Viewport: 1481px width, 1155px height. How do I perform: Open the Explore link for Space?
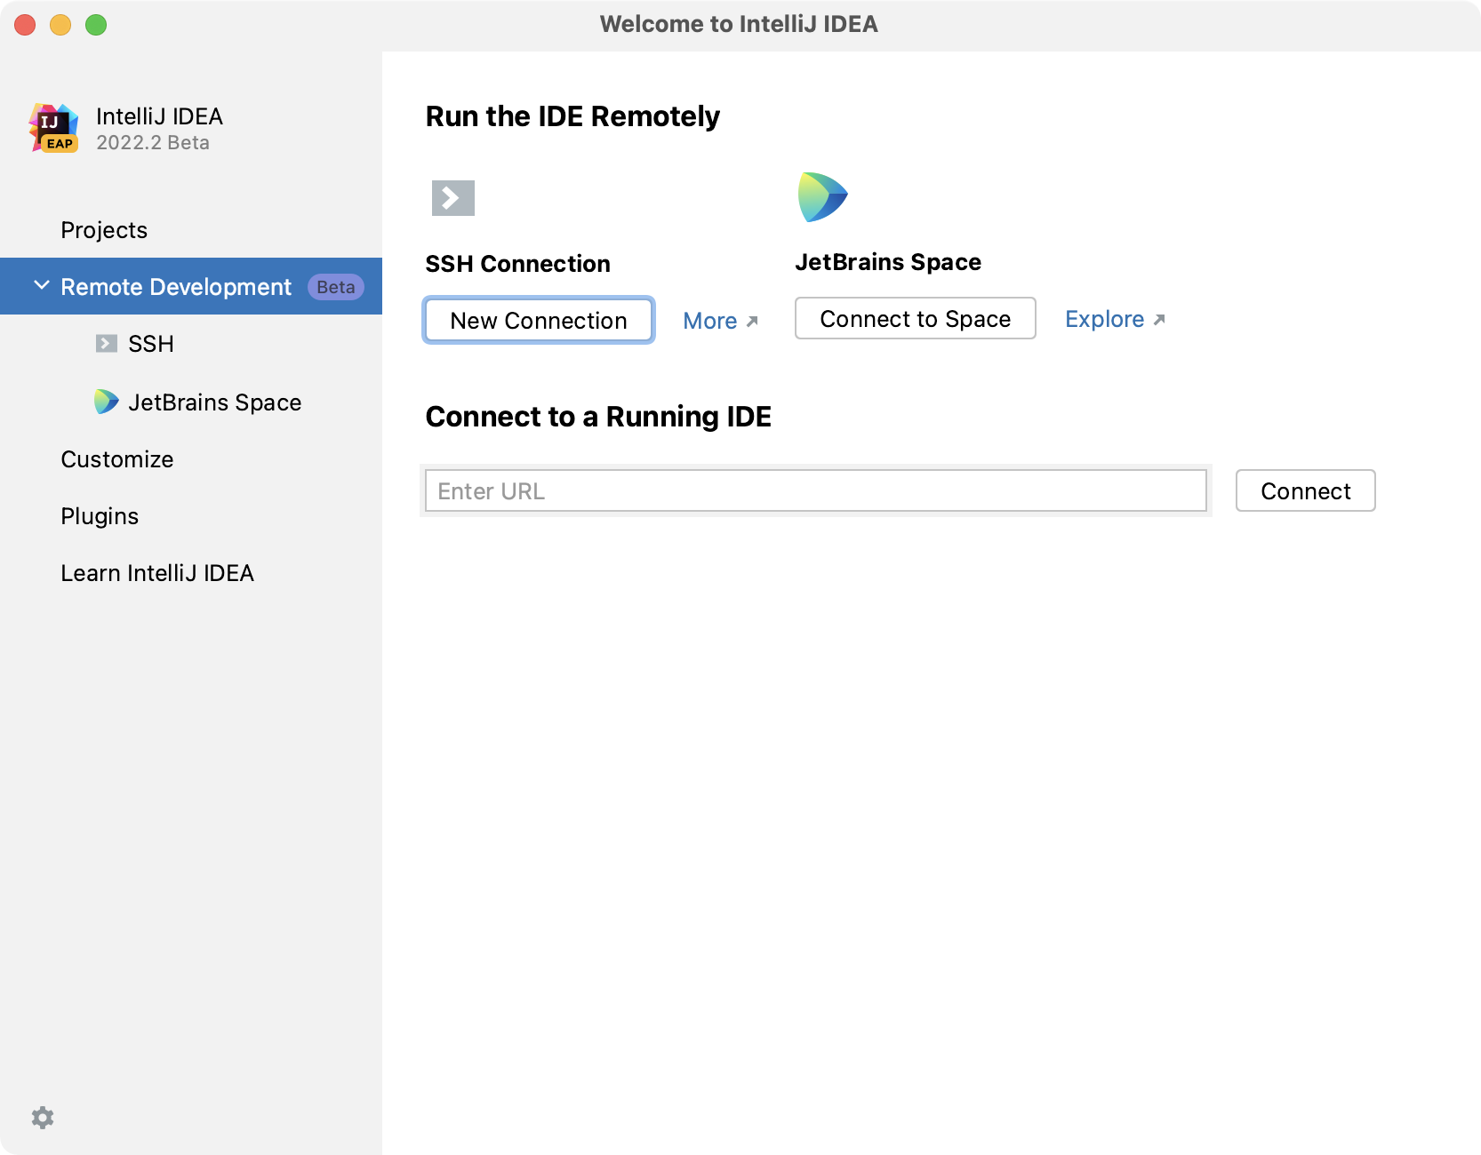[x=1105, y=319]
